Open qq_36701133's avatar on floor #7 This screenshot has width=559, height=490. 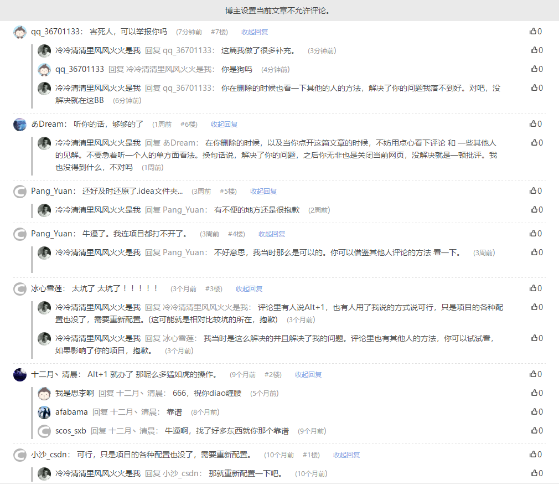point(20,32)
